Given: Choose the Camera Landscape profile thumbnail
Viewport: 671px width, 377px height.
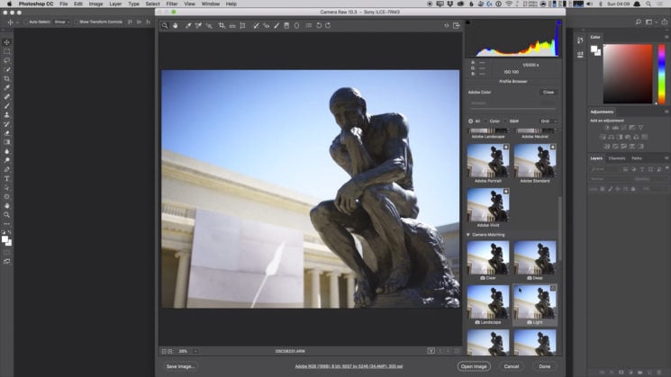Looking at the screenshot, I should 487,304.
